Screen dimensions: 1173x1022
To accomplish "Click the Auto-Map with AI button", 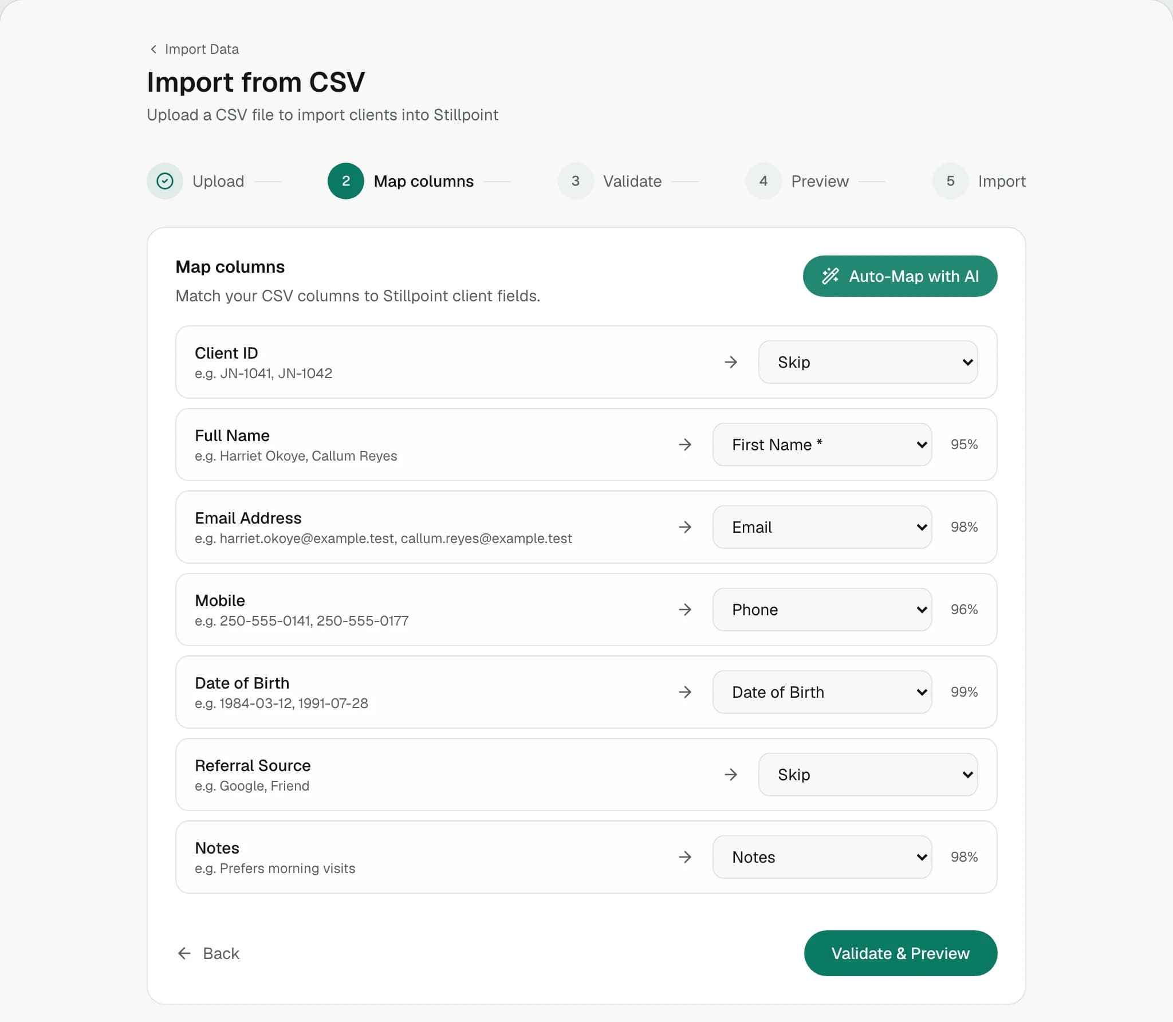I will pos(900,276).
